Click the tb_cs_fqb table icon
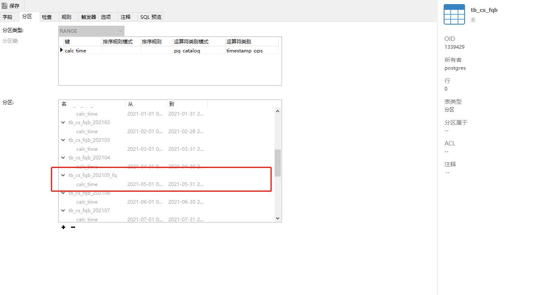Image resolution: width=543 pixels, height=295 pixels. (454, 14)
